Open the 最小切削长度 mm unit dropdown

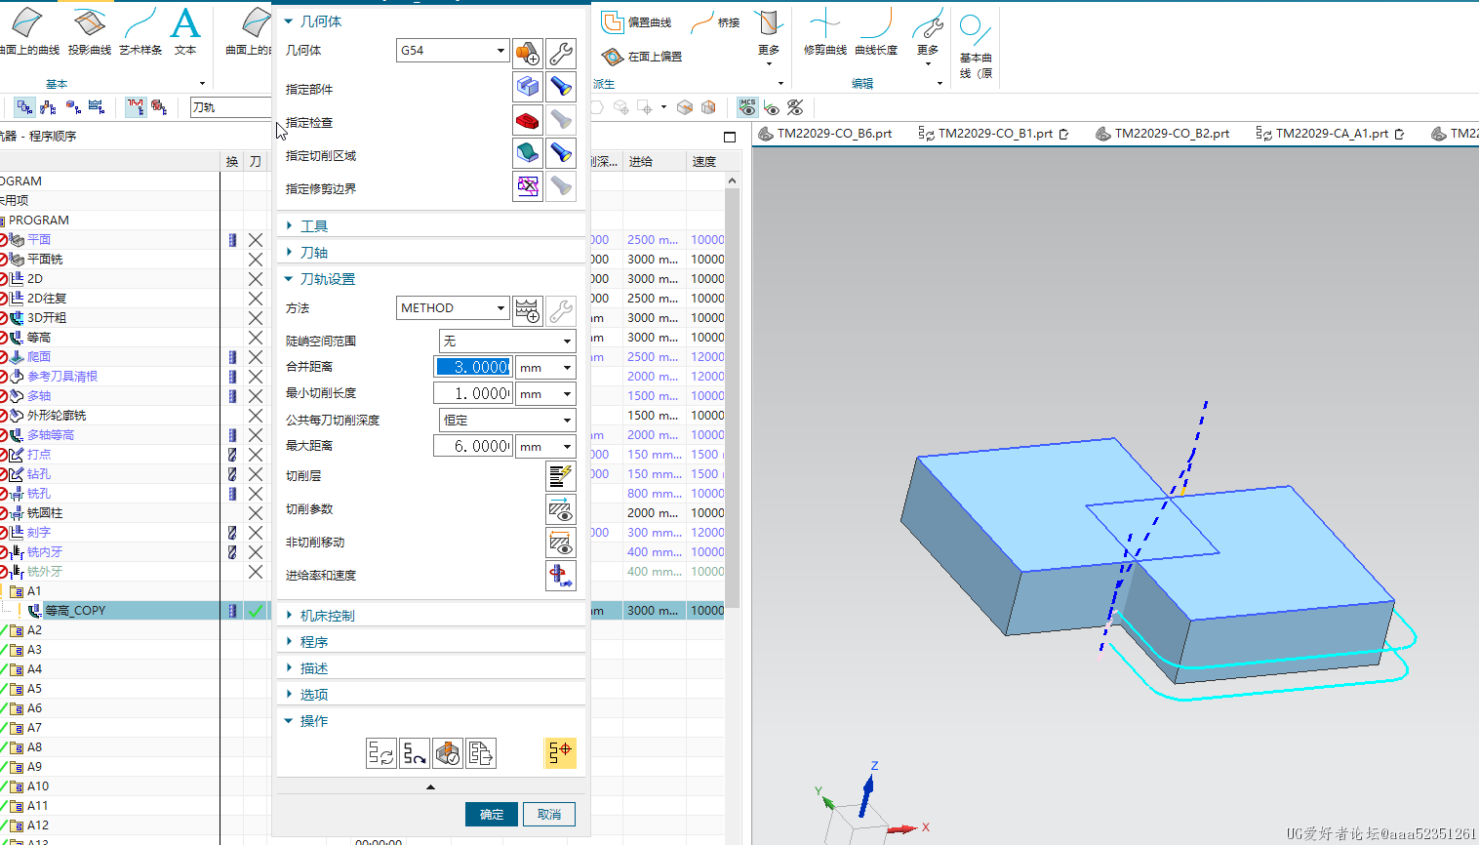545,394
